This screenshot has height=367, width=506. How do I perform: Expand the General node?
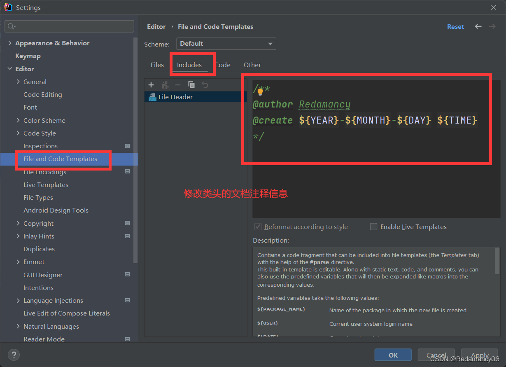[x=18, y=82]
